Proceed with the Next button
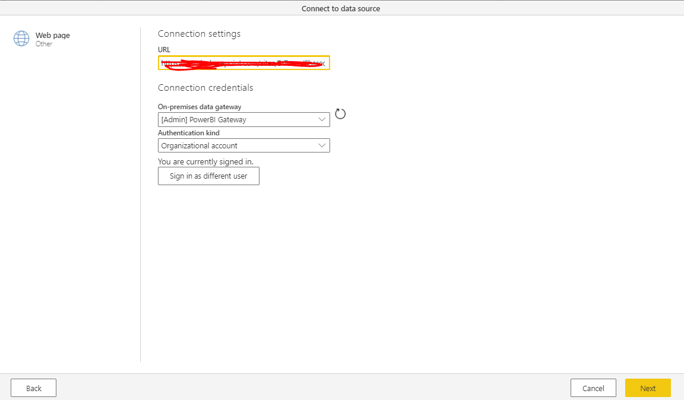684x400 pixels. click(x=648, y=388)
